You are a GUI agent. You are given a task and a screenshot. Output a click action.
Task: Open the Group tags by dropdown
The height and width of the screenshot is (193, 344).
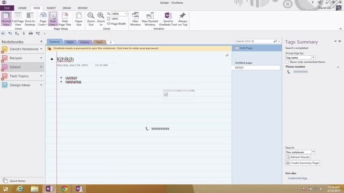313,57
